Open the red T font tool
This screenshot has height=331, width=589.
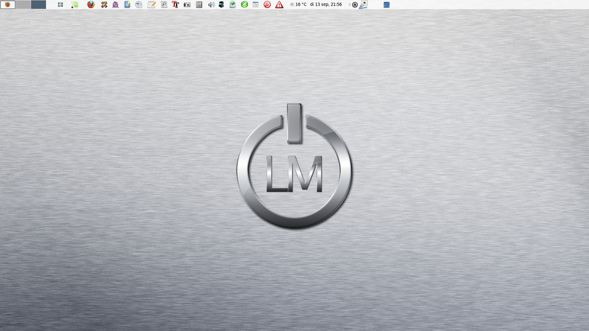point(175,4)
